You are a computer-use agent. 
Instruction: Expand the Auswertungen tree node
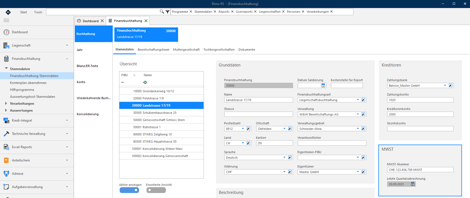tap(6, 110)
